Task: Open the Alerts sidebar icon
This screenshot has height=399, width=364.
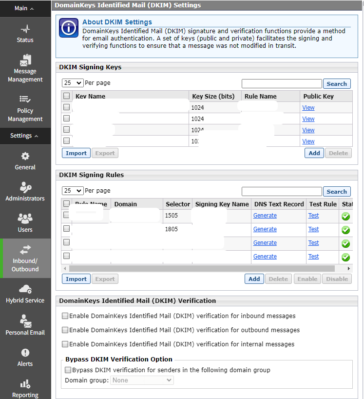Action: coord(25,353)
